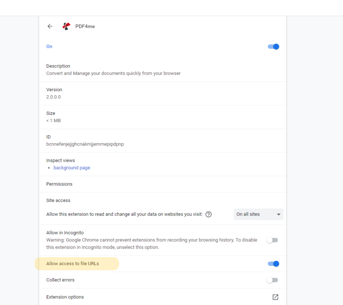Image resolution: width=343 pixels, height=305 pixels.
Task: Click the Permissions heading
Action: 59,184
